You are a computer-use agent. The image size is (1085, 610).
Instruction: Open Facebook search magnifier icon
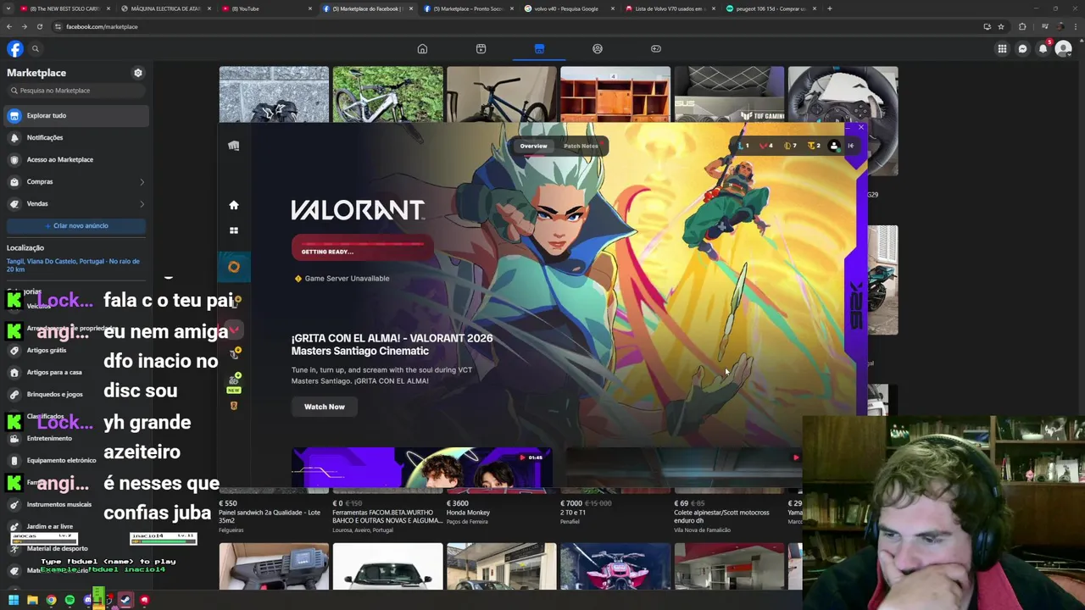[x=35, y=48]
